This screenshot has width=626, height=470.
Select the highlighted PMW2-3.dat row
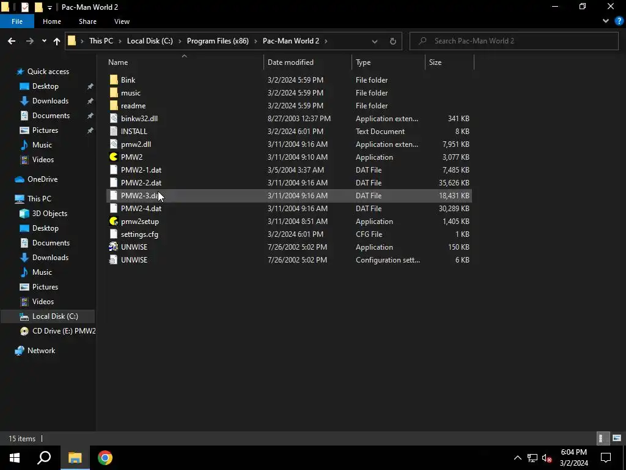[289, 195]
